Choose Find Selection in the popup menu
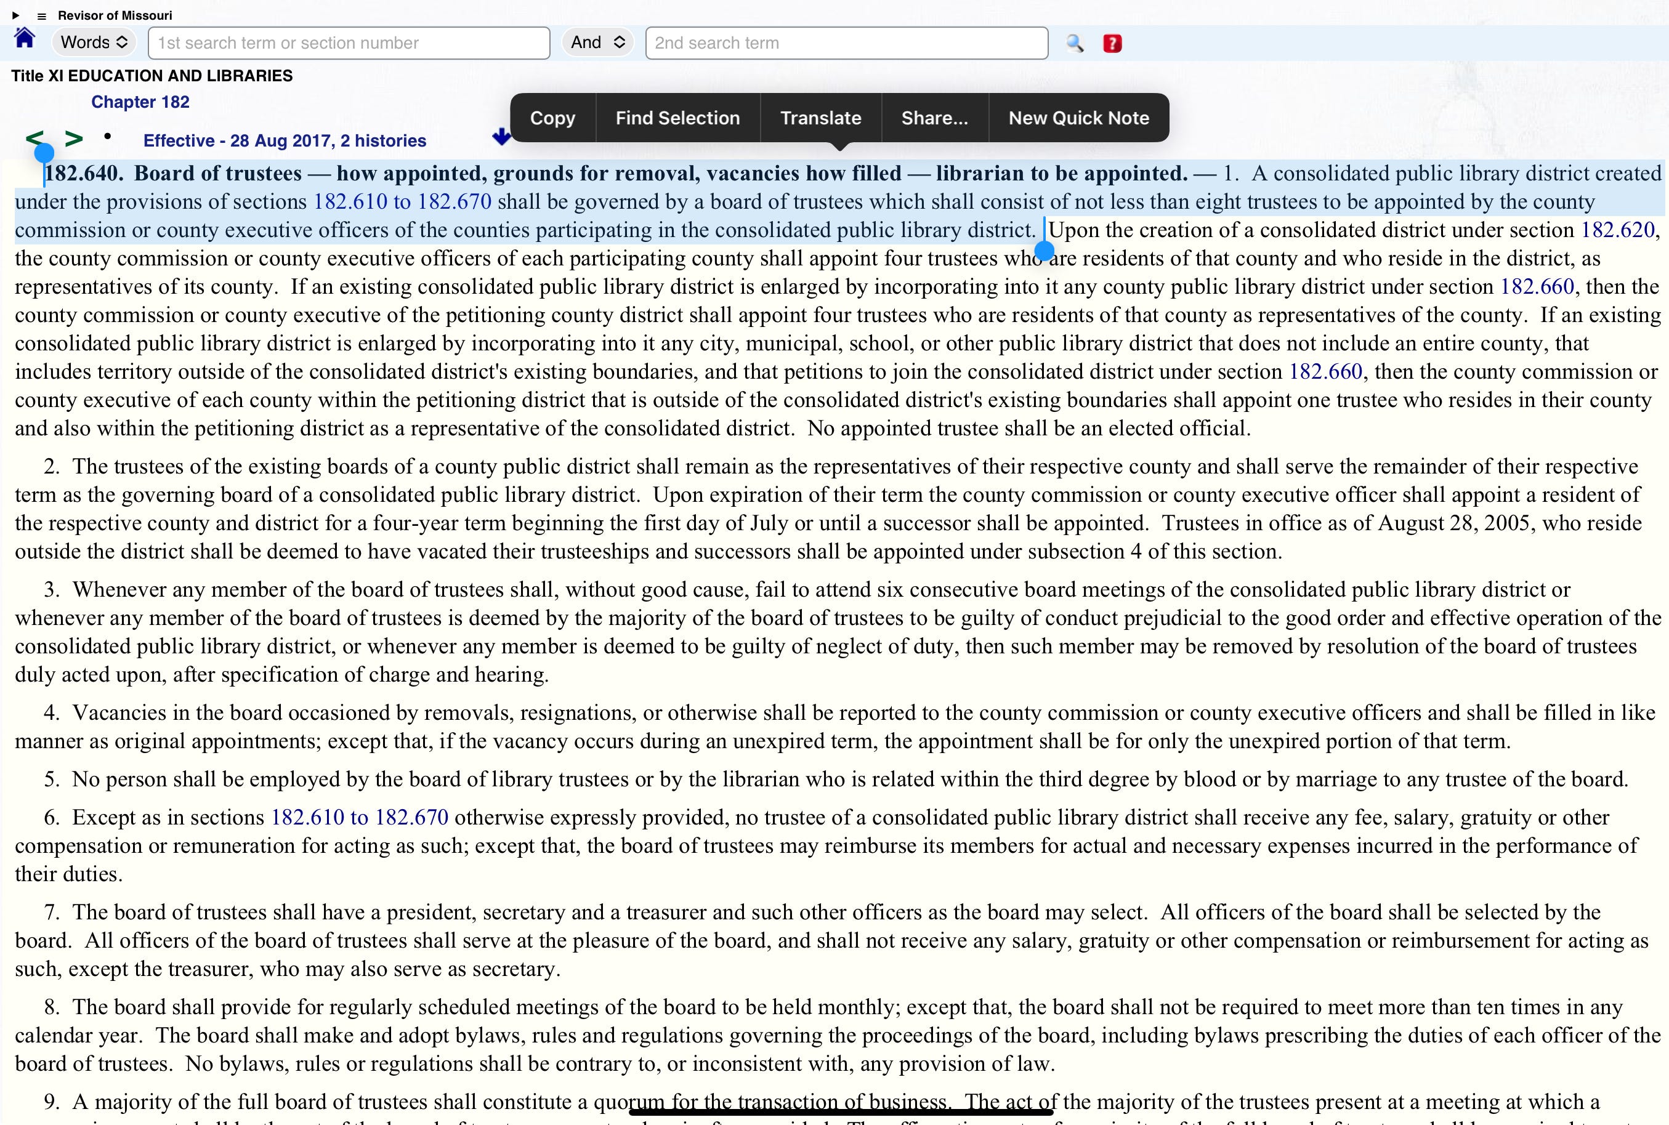 click(677, 118)
